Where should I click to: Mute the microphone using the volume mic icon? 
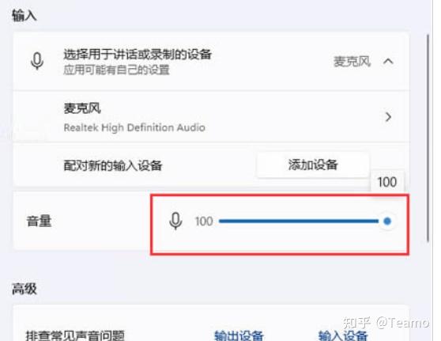click(175, 221)
